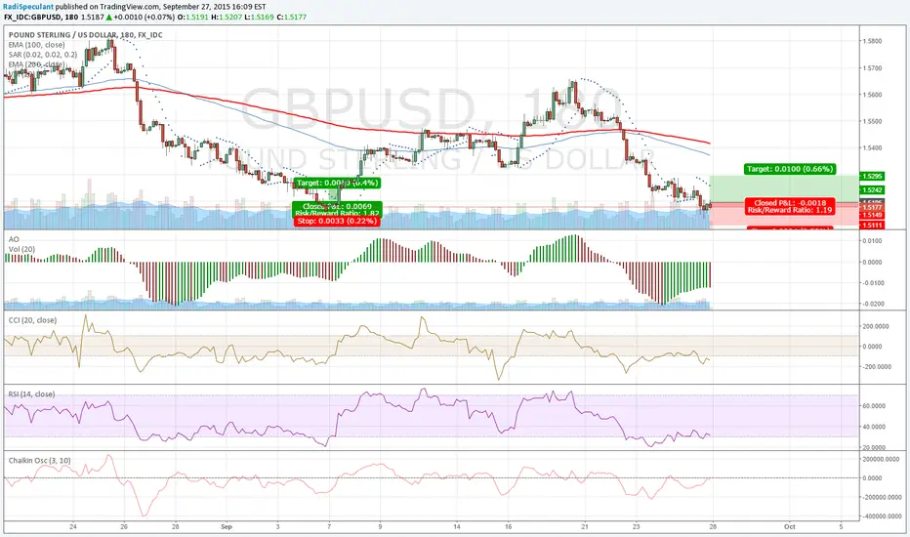Click the '26' date axis label
The height and width of the screenshot is (537, 910).
tap(124, 527)
